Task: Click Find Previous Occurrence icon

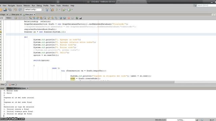Action: [x=34, y=18]
